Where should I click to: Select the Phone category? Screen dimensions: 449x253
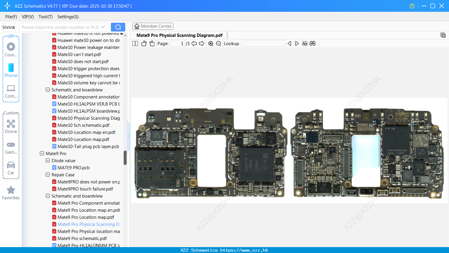(11, 70)
